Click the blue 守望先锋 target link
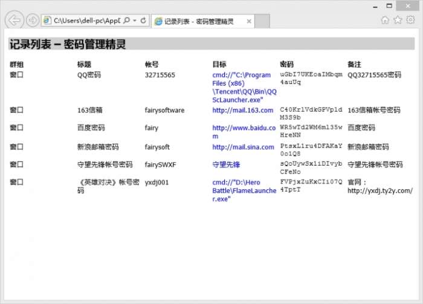Image resolution: width=423 pixels, height=304 pixels. (226, 164)
